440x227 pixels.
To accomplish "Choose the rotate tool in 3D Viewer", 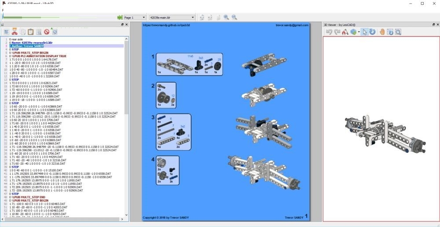I will 372,32.
